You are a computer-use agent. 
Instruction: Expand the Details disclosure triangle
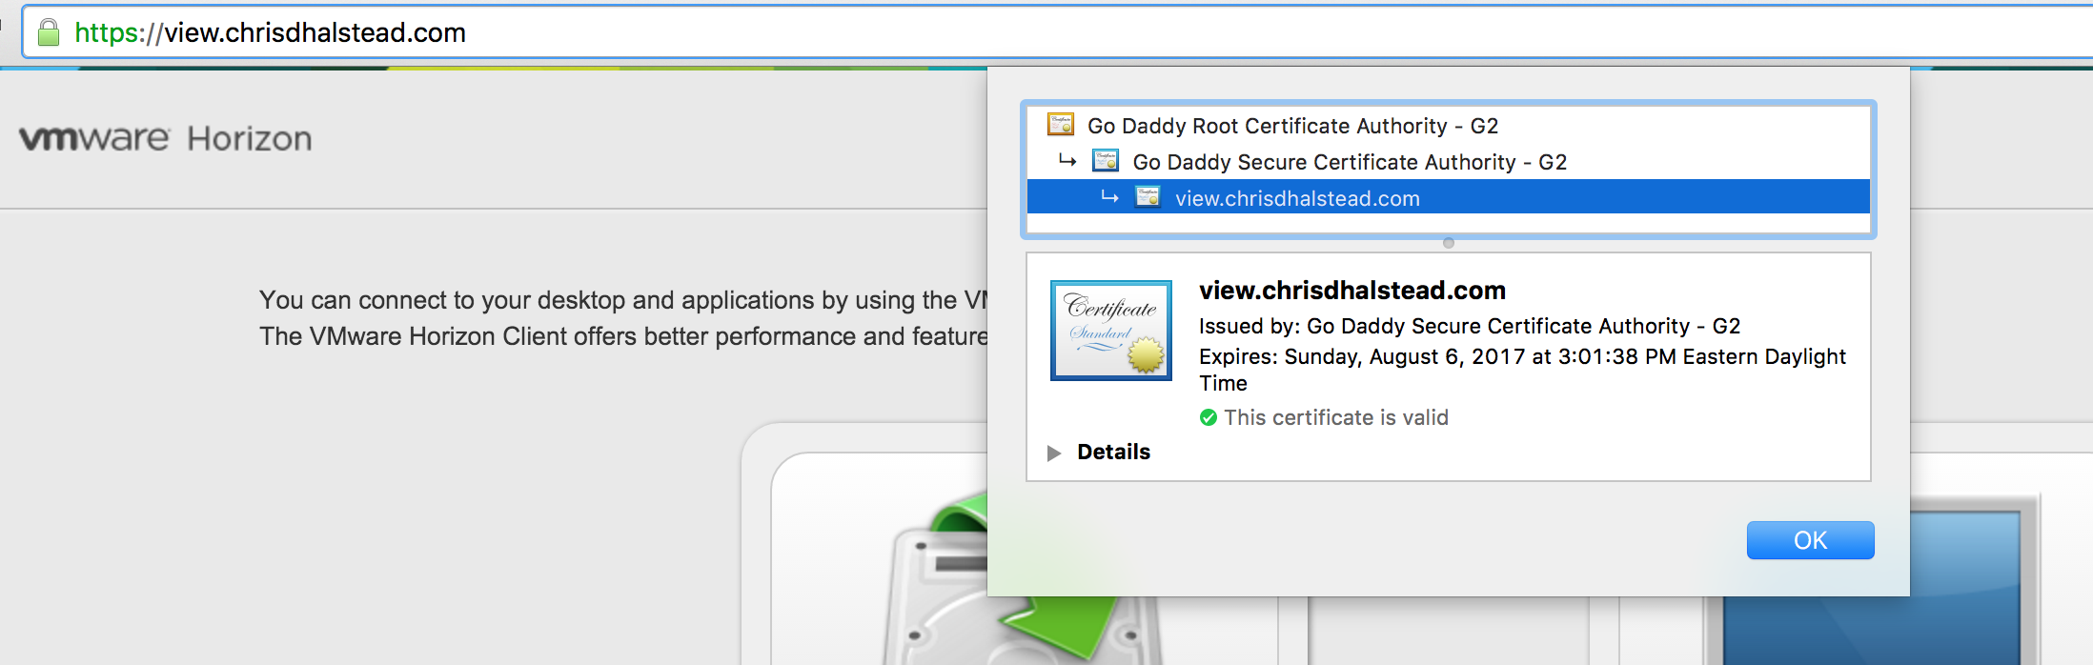point(1053,453)
